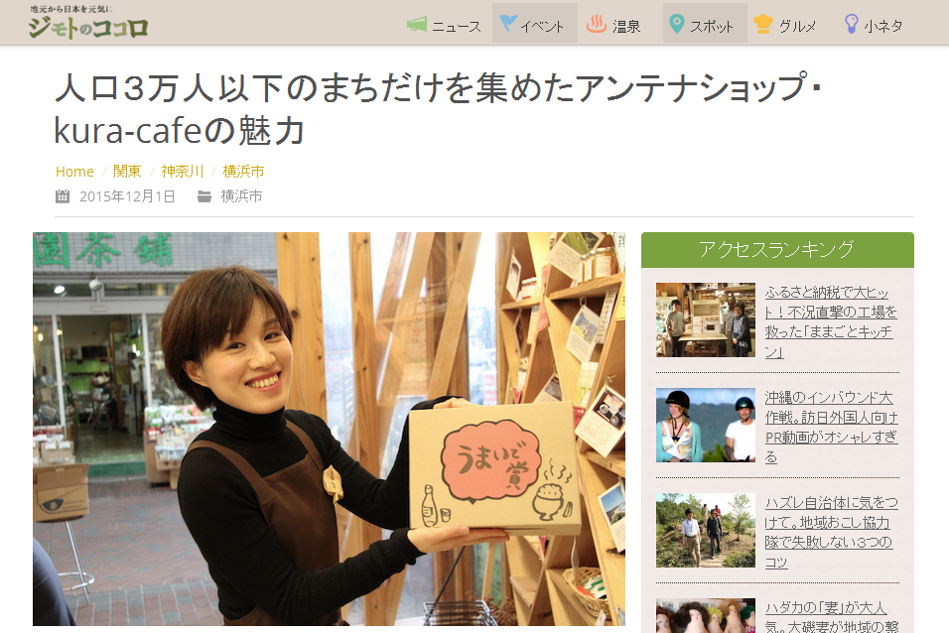Click the flag icon for イベント
Screen dimensions: 949x633
coord(508,23)
